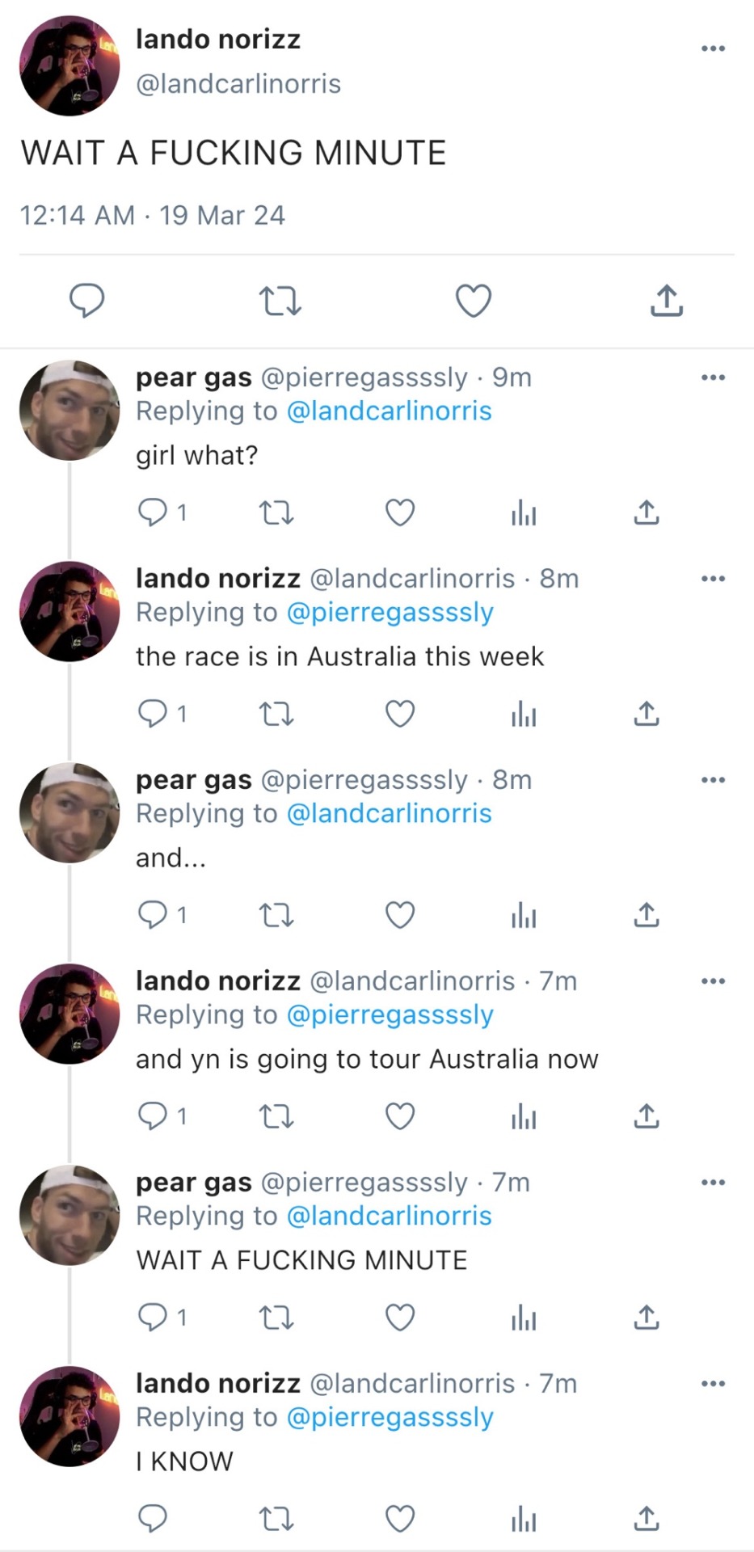Open more options for the "and..." reply
This screenshot has height=1552, width=754.
tap(713, 780)
